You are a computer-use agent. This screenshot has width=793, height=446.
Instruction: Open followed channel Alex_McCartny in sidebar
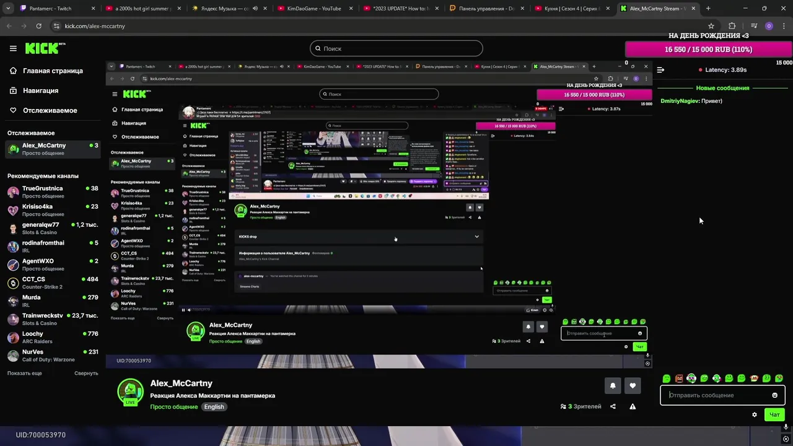tap(52, 149)
